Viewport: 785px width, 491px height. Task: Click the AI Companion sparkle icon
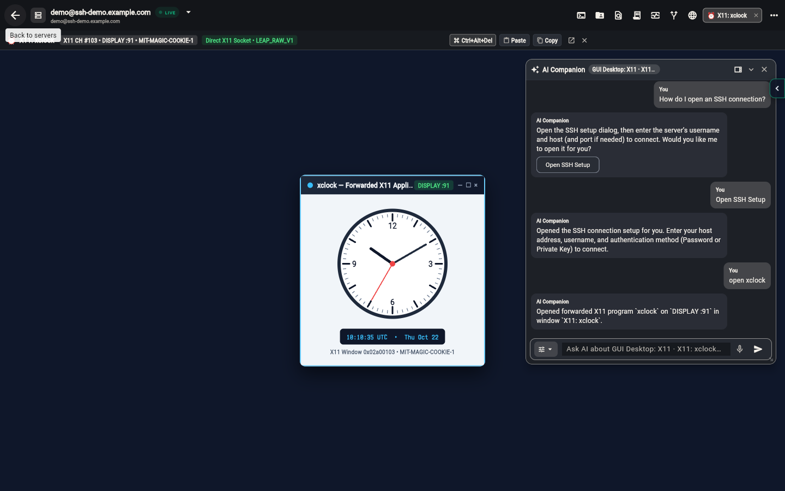(535, 70)
